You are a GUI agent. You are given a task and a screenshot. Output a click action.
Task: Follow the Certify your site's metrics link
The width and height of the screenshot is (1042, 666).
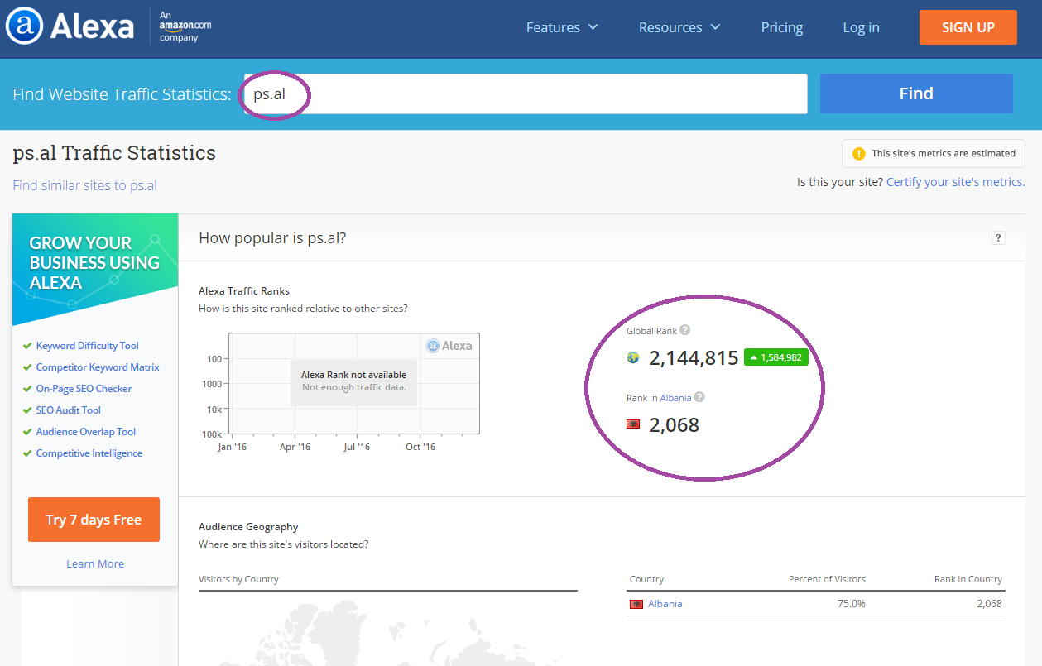coord(955,182)
